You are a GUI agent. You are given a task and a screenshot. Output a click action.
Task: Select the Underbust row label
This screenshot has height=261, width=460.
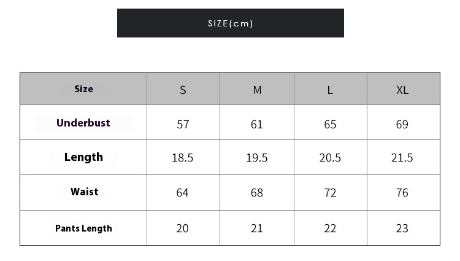point(83,122)
